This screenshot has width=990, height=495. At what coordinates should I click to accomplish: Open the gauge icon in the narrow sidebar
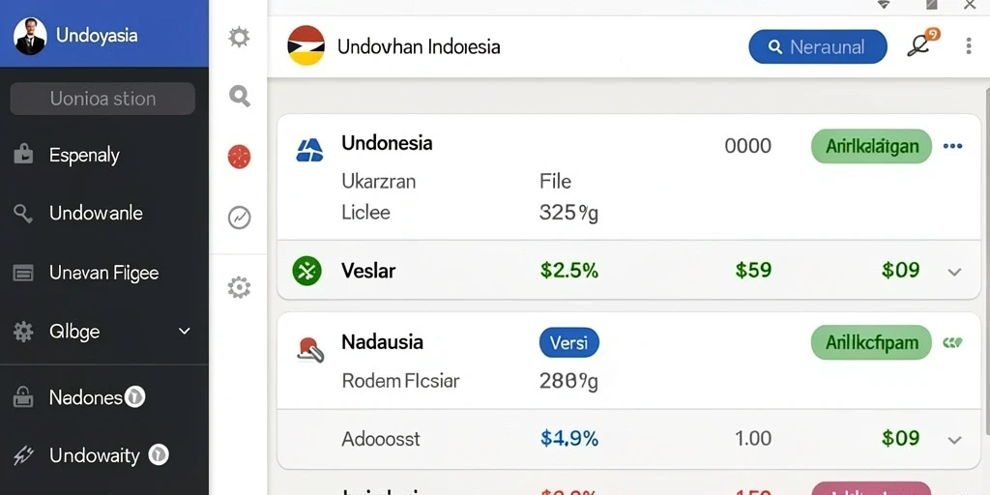pos(240,218)
